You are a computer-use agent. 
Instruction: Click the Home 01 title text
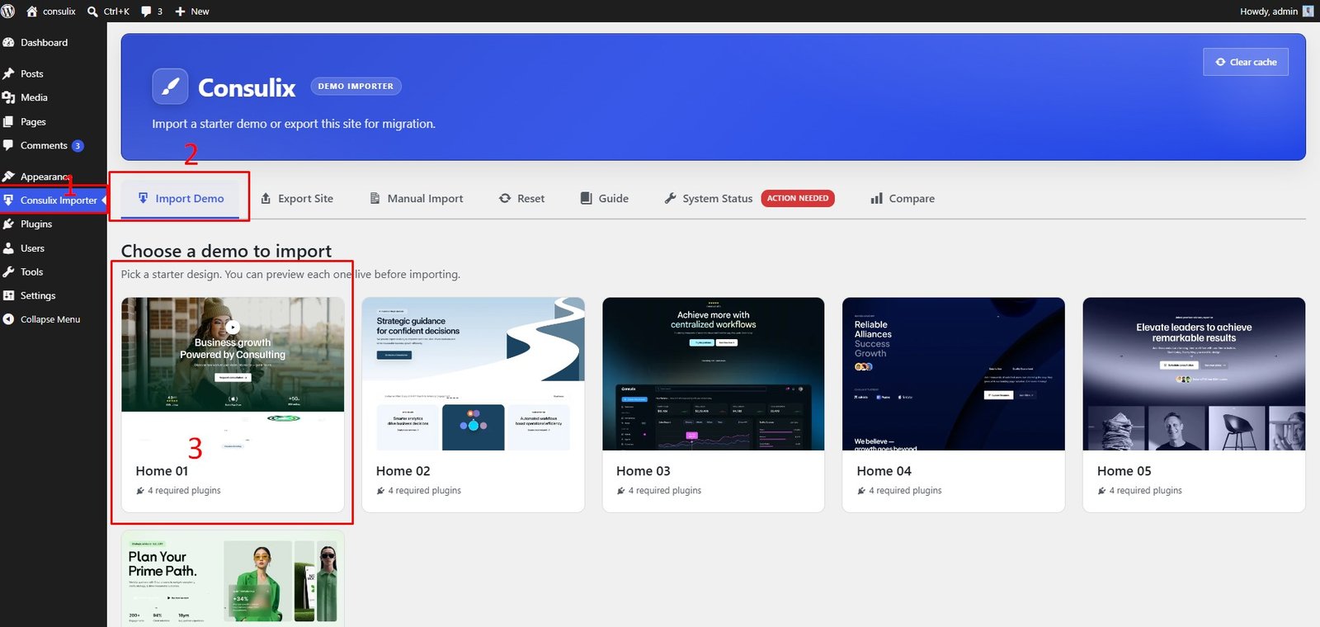[162, 471]
